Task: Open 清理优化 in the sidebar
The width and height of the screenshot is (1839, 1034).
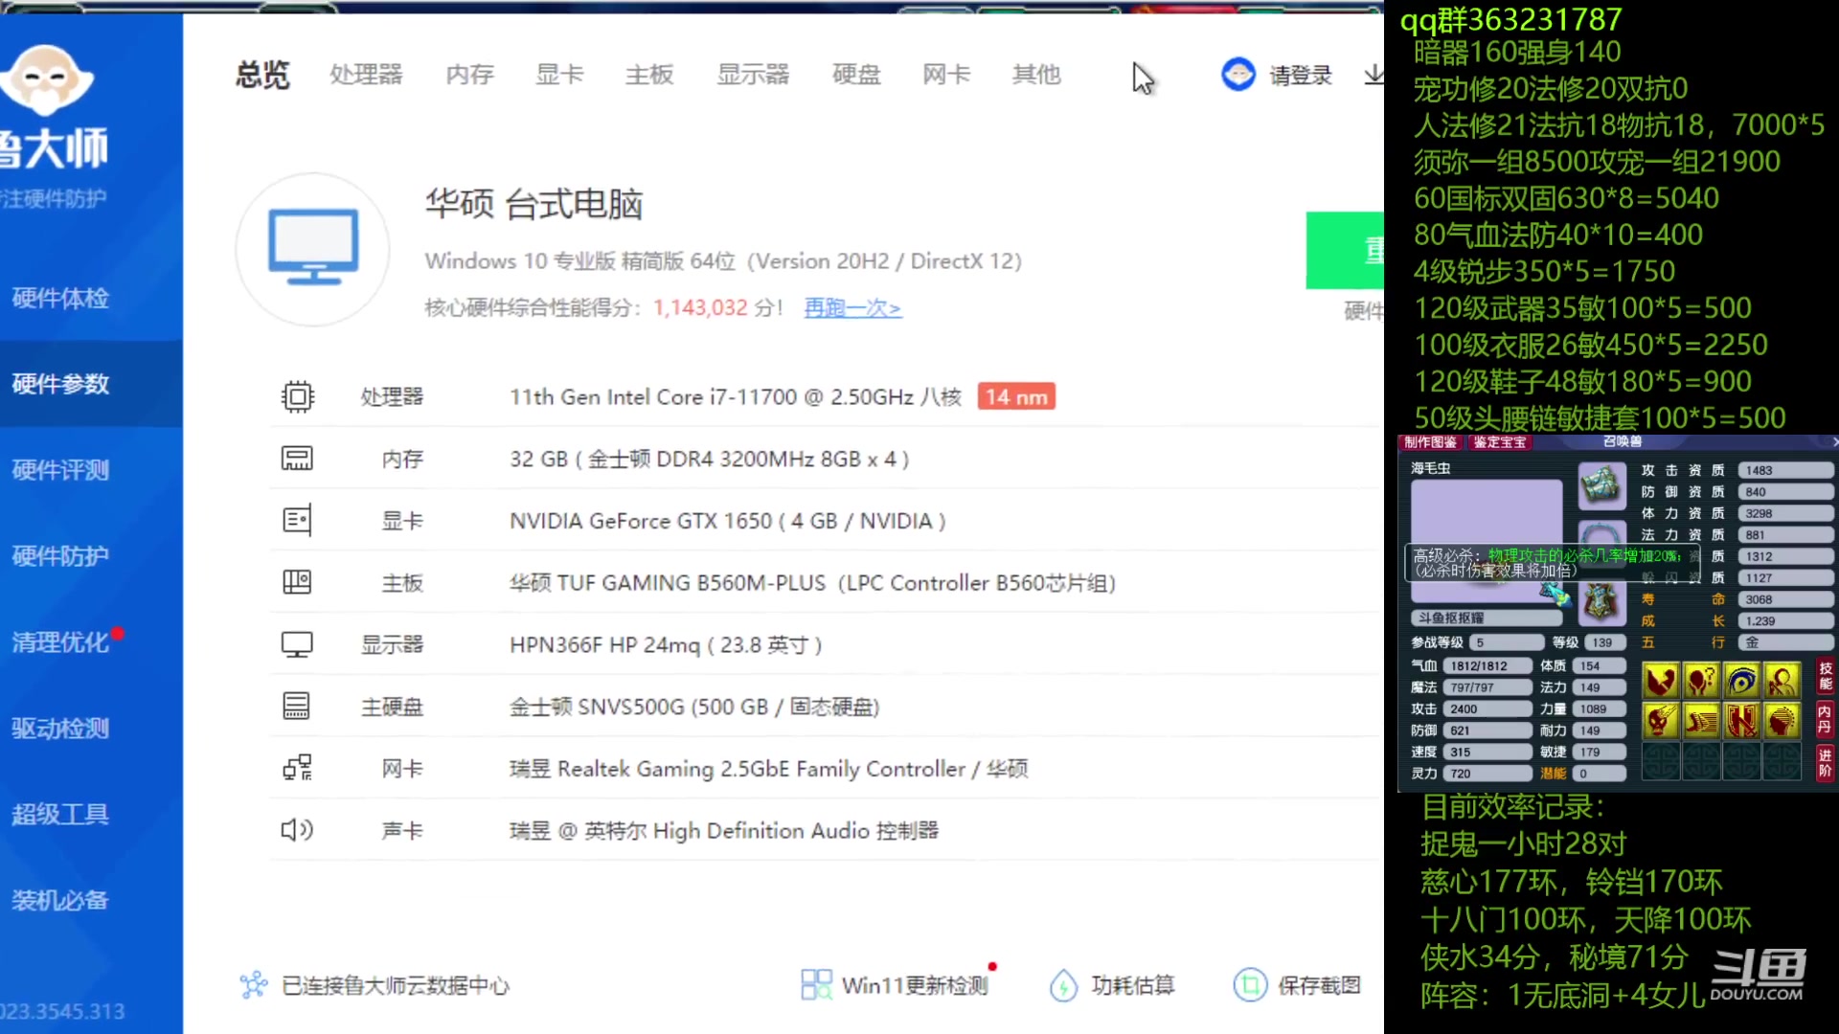Action: coord(60,642)
